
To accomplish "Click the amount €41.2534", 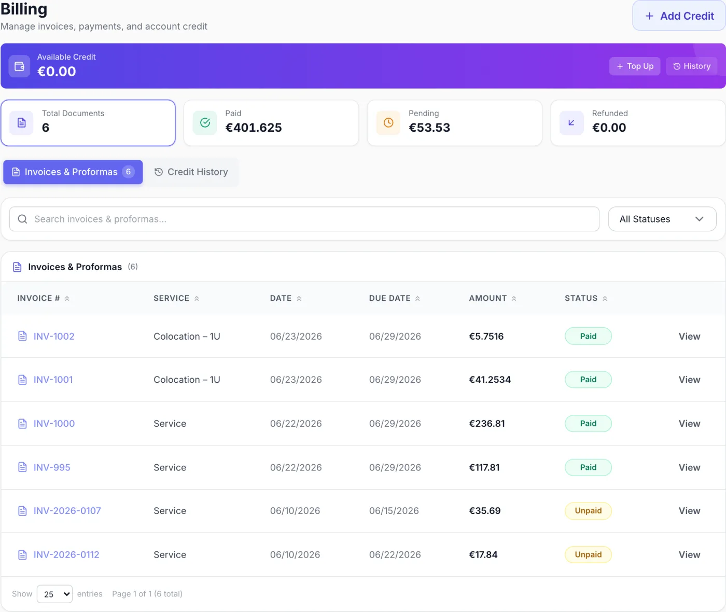I will coord(490,380).
